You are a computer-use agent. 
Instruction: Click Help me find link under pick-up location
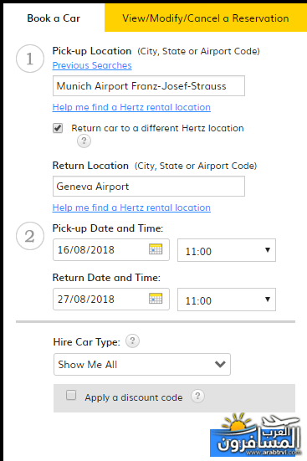[x=131, y=107]
